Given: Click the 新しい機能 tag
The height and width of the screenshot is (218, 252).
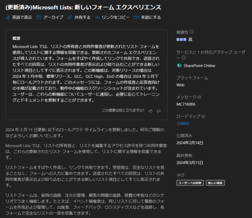Looking at the screenshot, I should click(215, 183).
